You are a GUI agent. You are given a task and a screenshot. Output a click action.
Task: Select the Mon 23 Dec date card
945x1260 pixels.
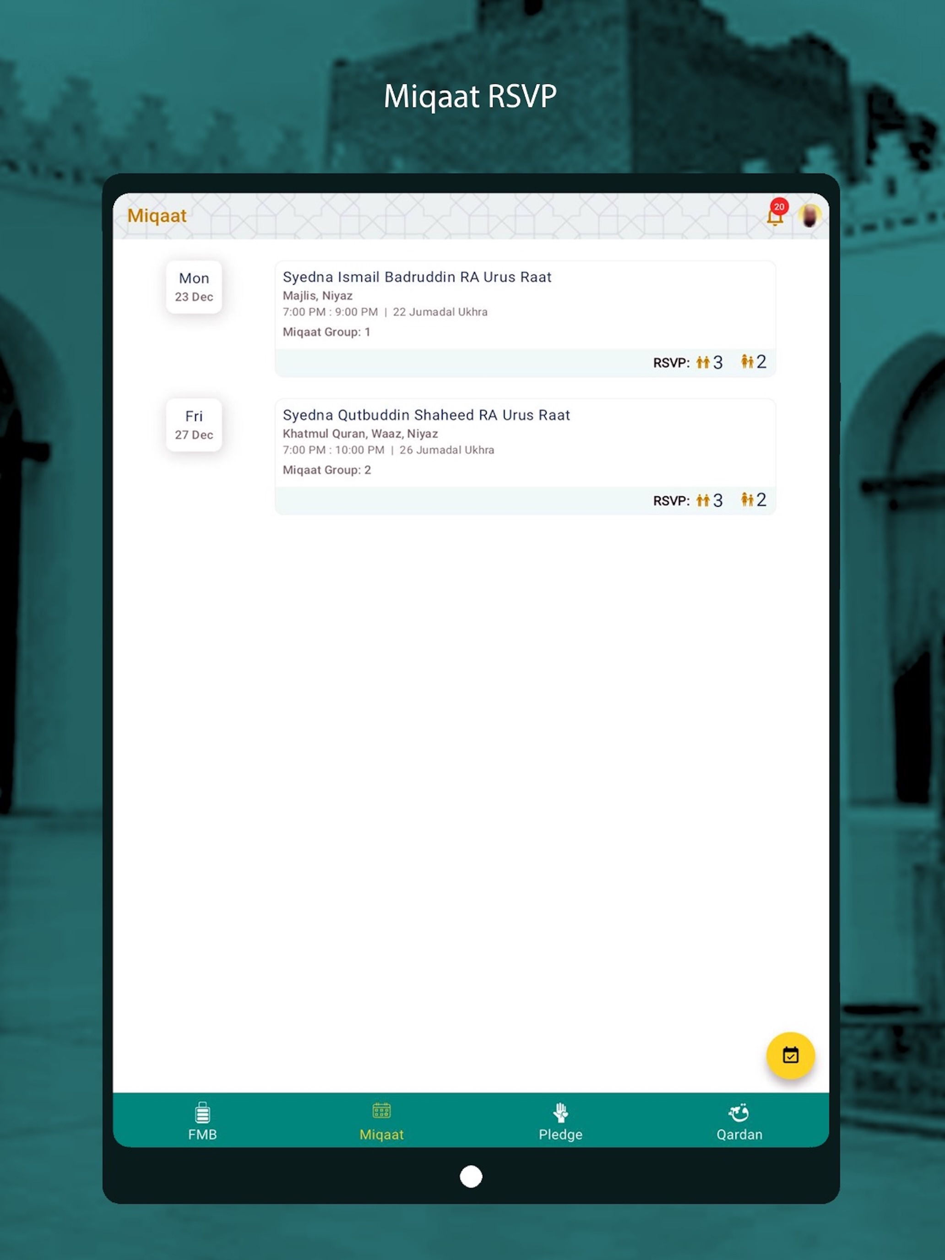194,287
